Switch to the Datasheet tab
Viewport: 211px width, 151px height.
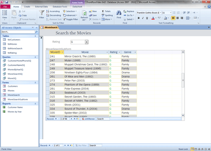pos(77,6)
